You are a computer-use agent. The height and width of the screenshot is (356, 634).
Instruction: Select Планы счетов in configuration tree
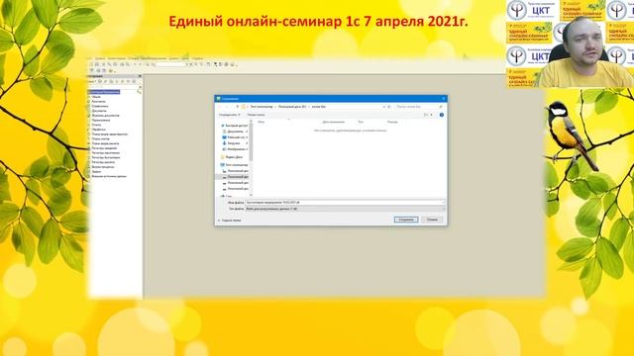(101, 138)
